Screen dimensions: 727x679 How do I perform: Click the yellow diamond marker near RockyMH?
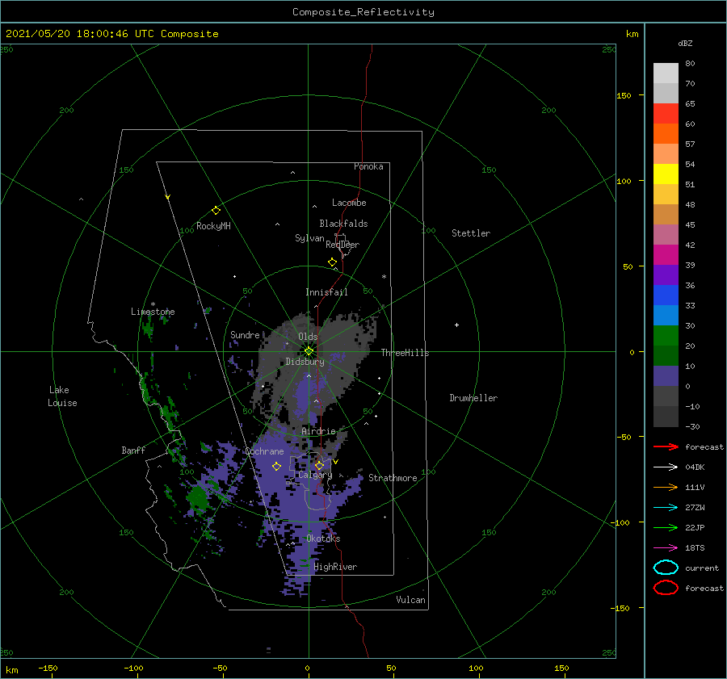tap(216, 211)
